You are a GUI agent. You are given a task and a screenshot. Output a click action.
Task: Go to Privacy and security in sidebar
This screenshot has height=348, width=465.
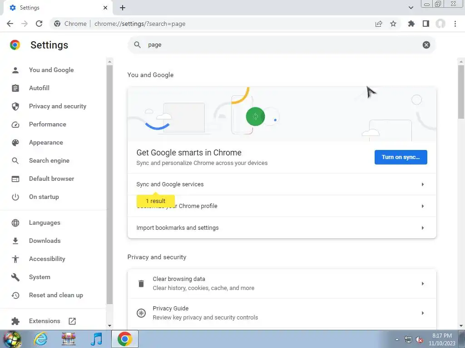pos(58,106)
